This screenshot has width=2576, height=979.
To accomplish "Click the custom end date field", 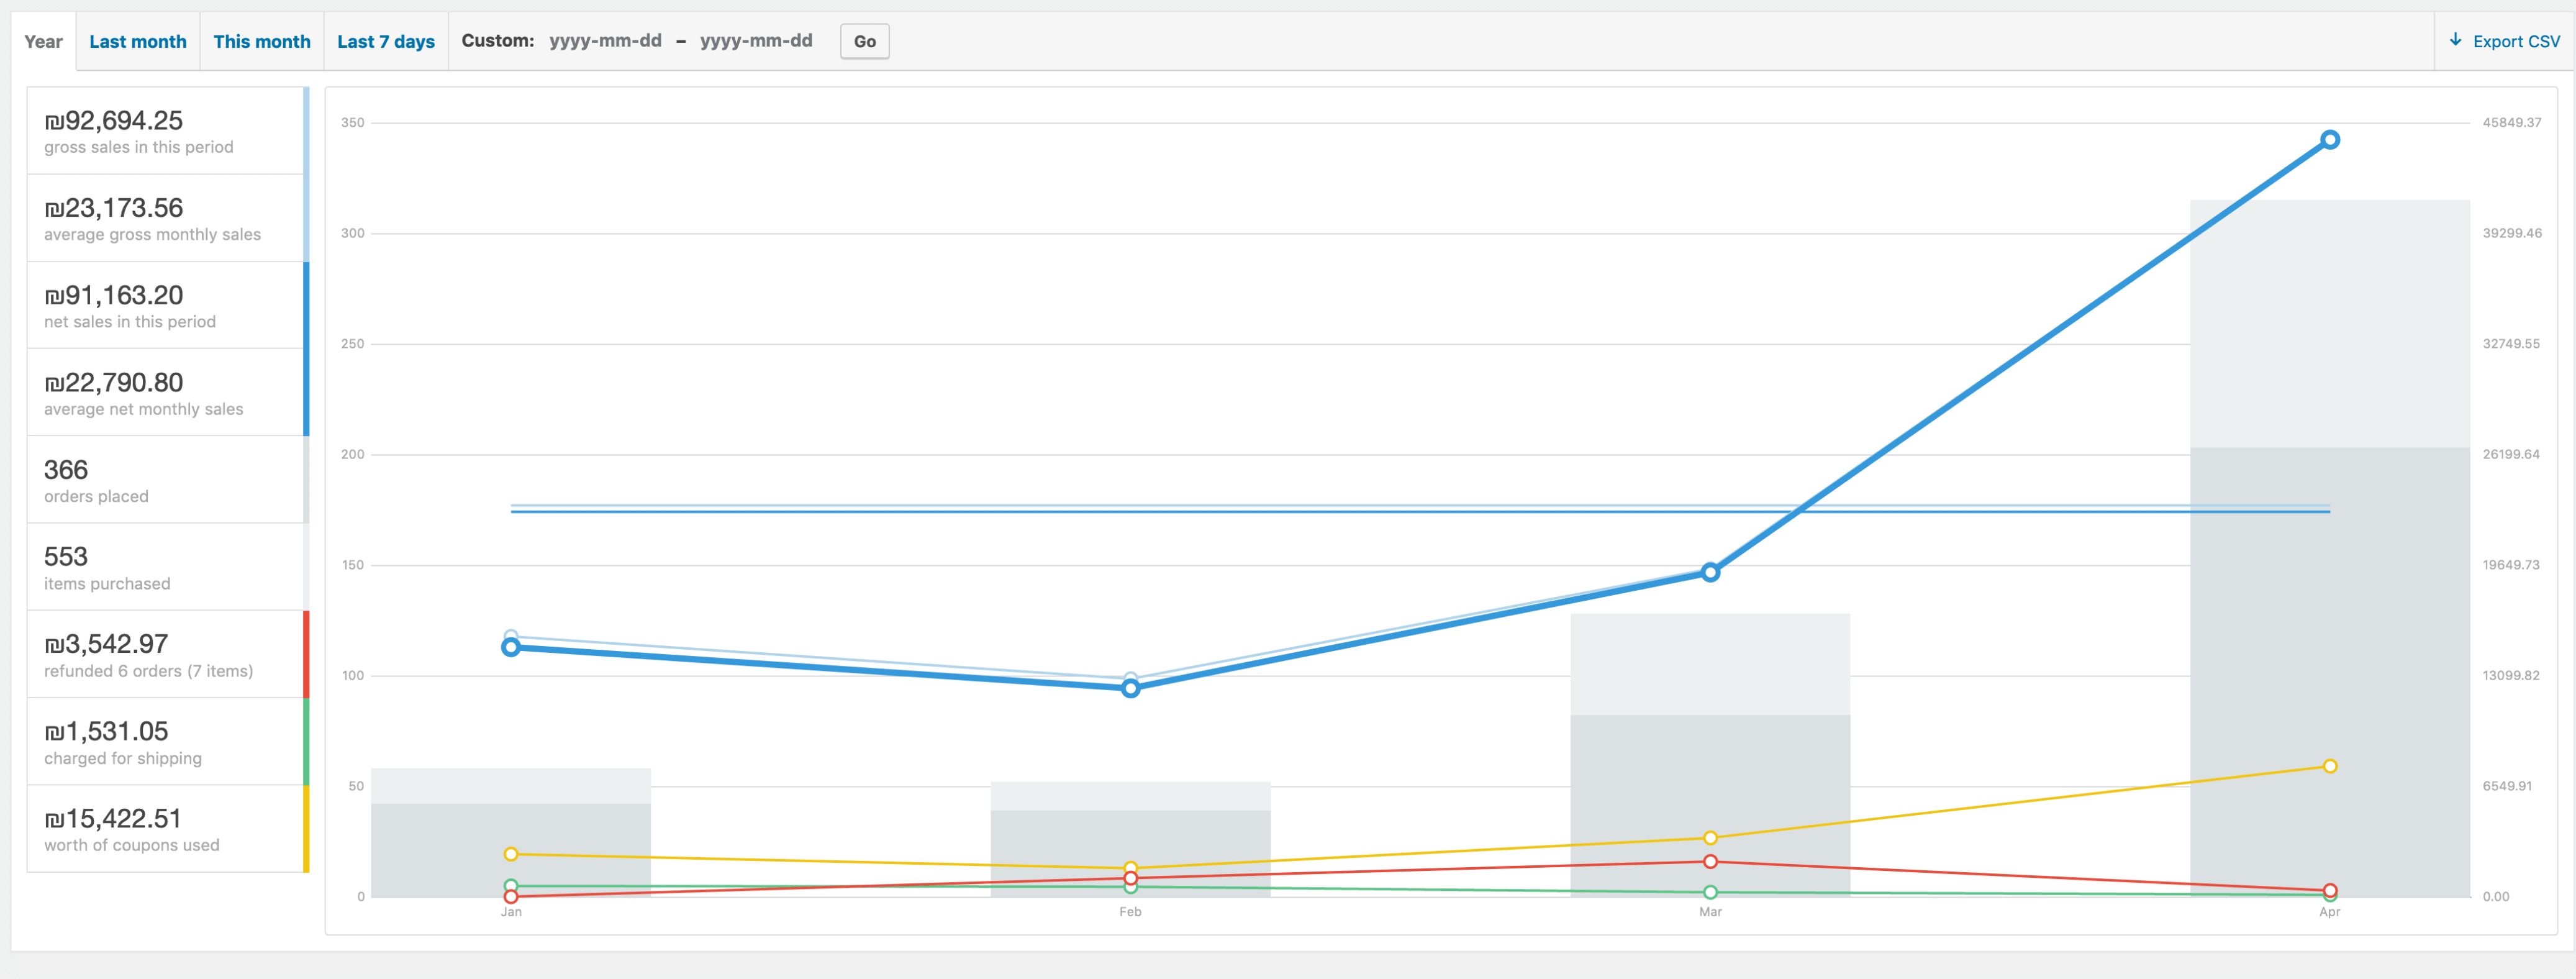I will (756, 41).
